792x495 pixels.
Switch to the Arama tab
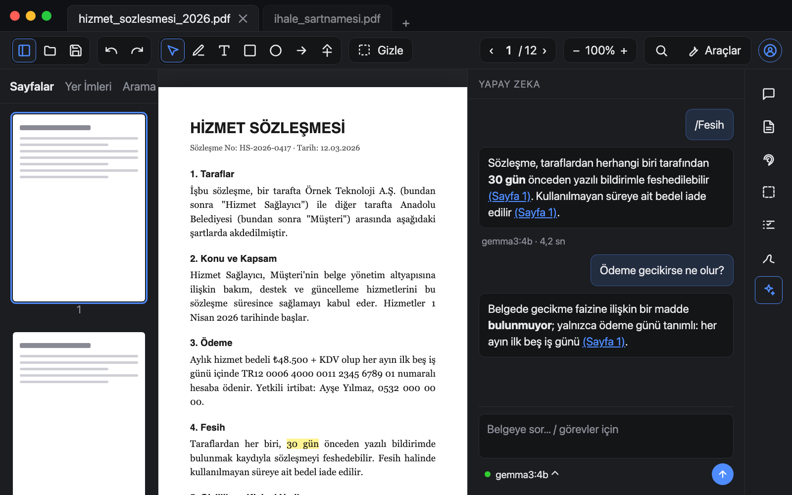coord(139,87)
